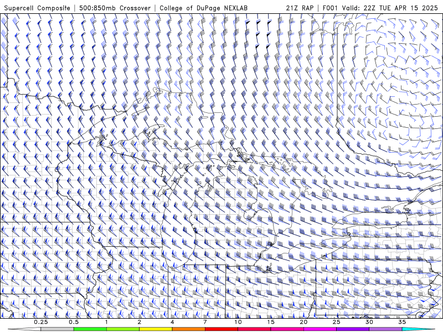Click the legend value "20"
Viewport: 443px width, 332px height.
click(303, 322)
